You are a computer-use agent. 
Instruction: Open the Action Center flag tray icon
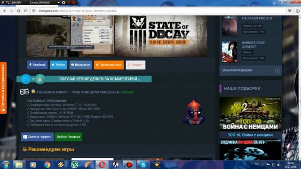268,165
